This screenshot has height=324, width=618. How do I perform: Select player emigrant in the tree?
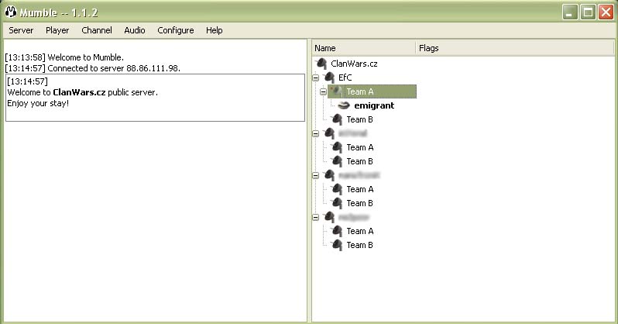click(374, 105)
